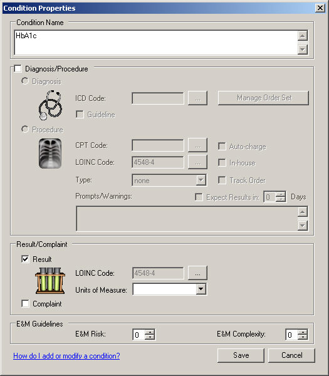329x376 pixels.
Task: Cancel the Condition Properties dialog
Action: (x=291, y=355)
